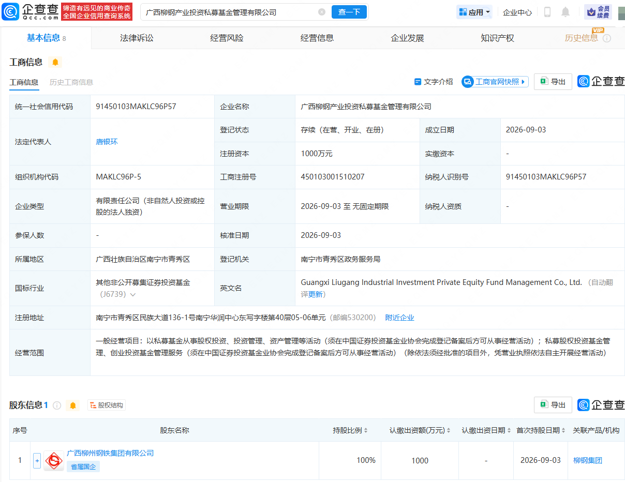The image size is (625, 482).
Task: Switch to the 经营信息 tab
Action: coord(317,38)
